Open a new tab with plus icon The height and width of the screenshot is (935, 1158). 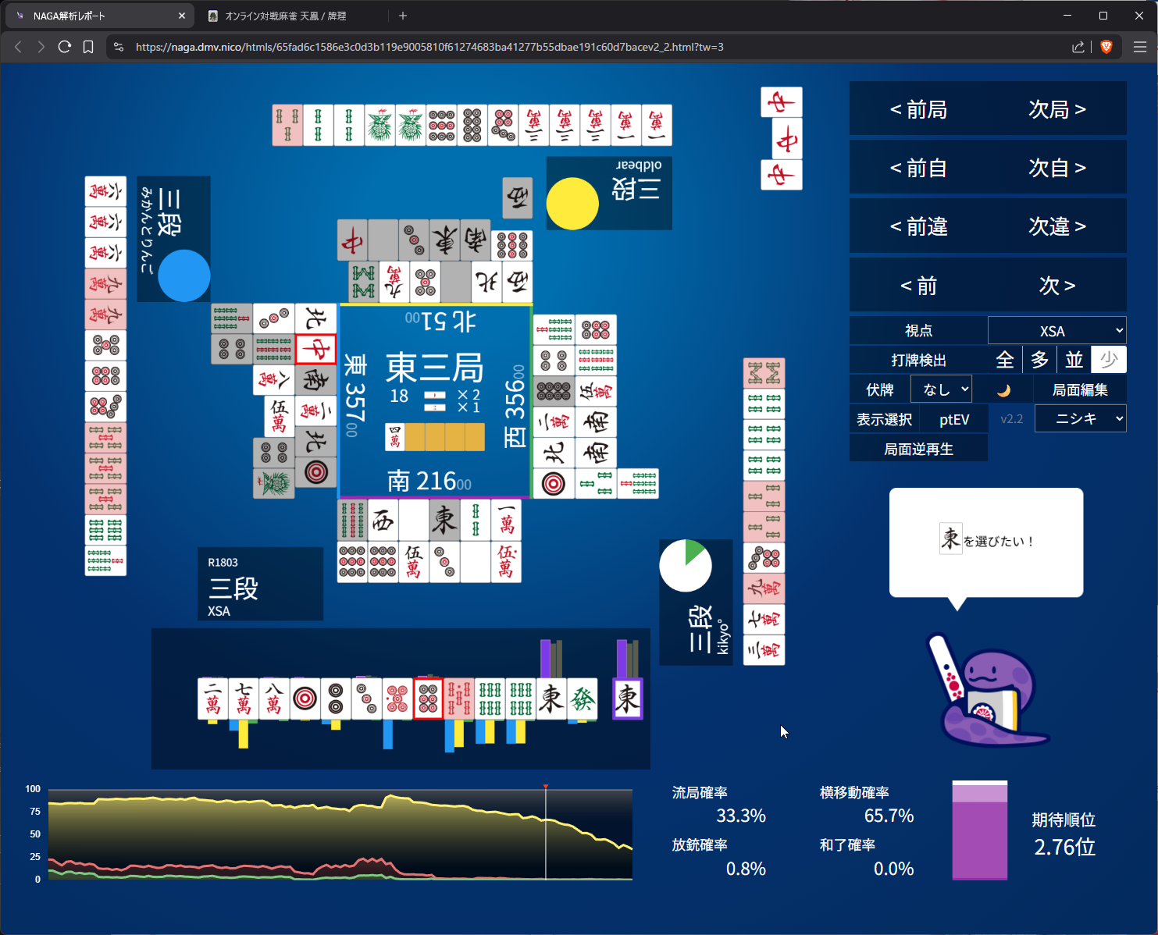click(x=403, y=16)
